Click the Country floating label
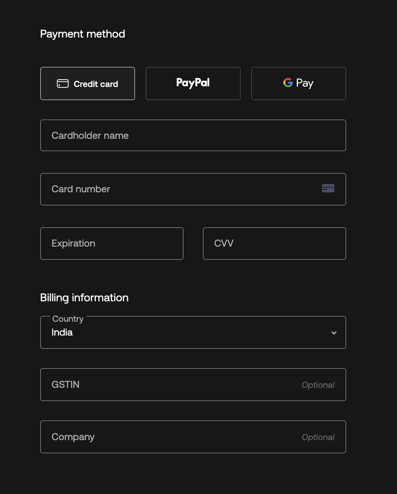397x494 pixels. [x=68, y=319]
